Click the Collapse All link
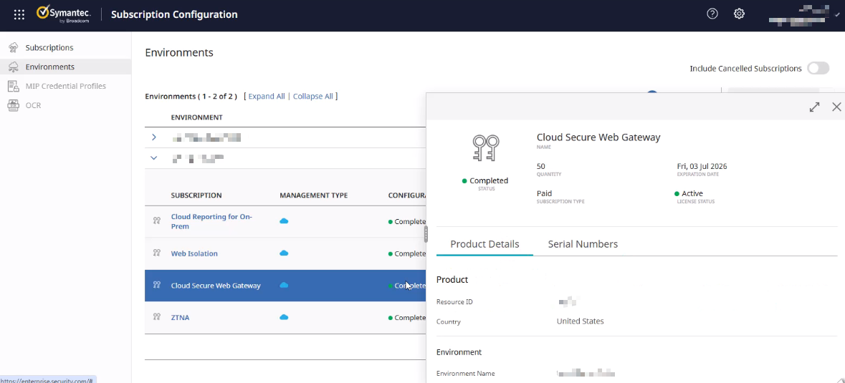The image size is (845, 383). (x=312, y=97)
